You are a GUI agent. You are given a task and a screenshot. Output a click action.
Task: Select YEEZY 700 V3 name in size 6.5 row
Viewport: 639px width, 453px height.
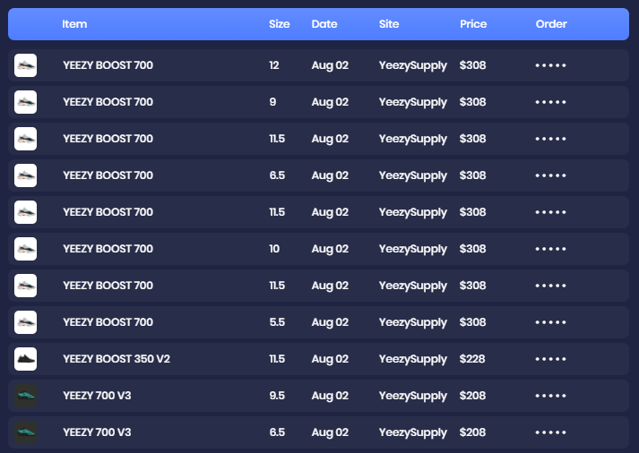point(97,432)
